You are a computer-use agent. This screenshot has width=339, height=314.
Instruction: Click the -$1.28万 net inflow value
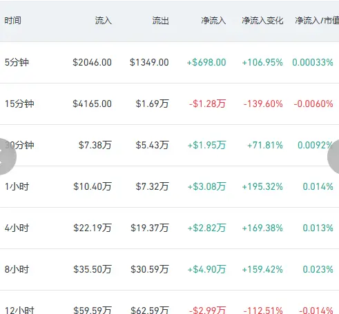[x=207, y=104]
